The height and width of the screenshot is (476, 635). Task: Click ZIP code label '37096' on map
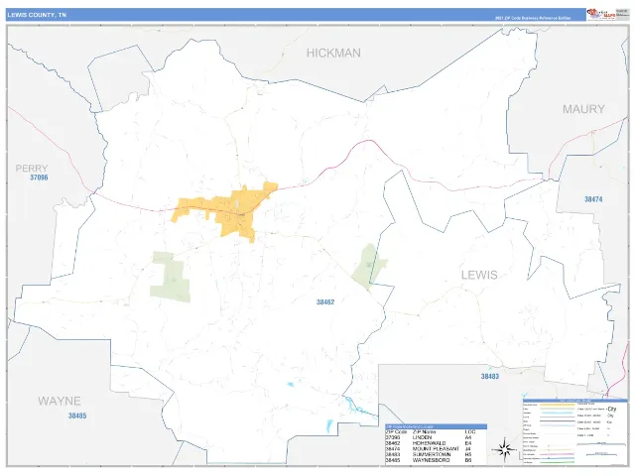pyautogui.click(x=39, y=178)
